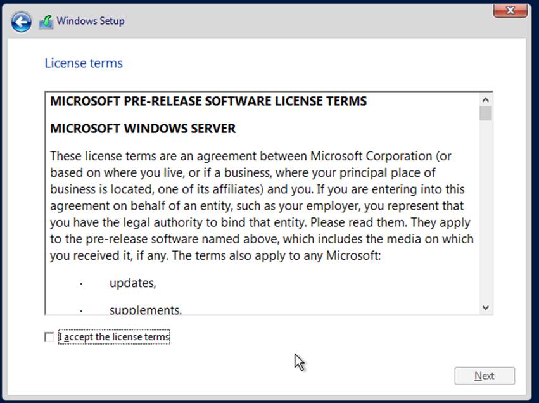Click the red close button icon

pos(509,10)
